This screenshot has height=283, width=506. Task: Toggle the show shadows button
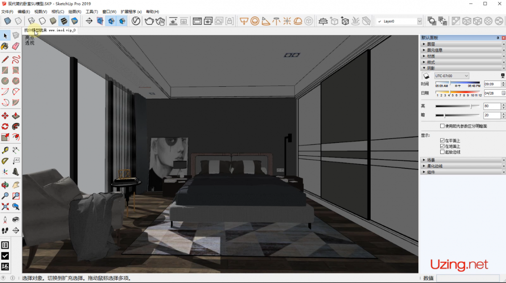point(426,76)
